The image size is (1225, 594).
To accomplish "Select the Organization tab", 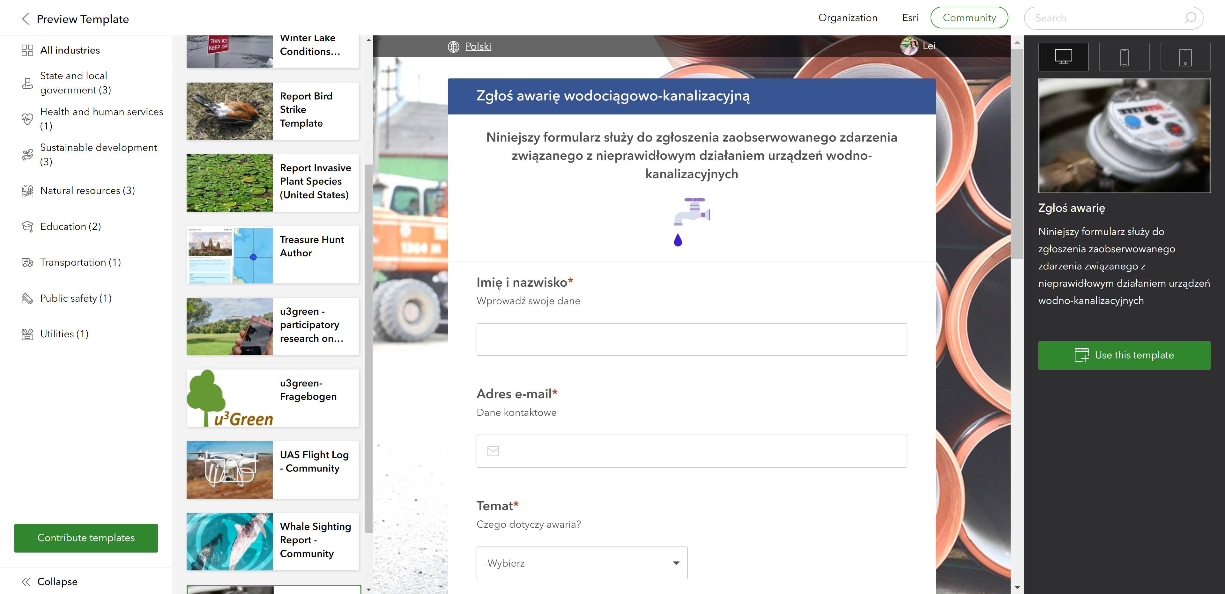I will click(847, 18).
